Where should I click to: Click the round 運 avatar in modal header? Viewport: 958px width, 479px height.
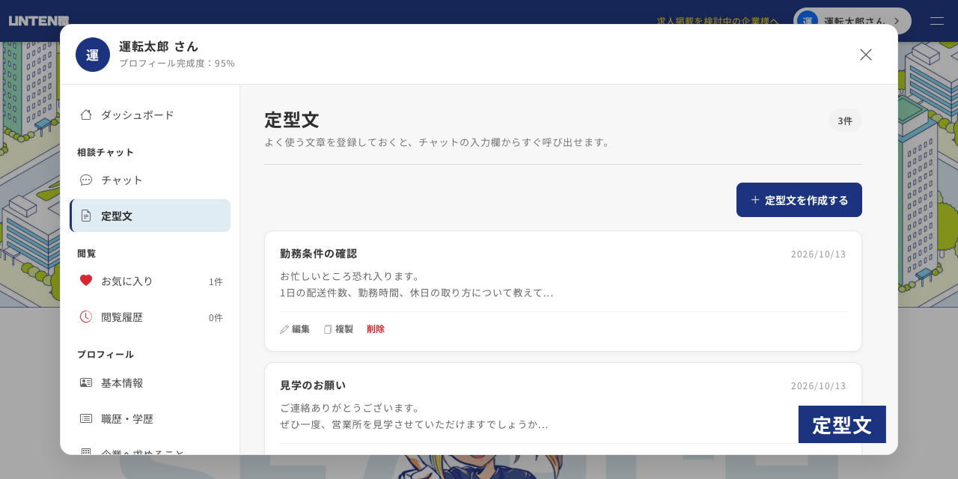[x=93, y=55]
